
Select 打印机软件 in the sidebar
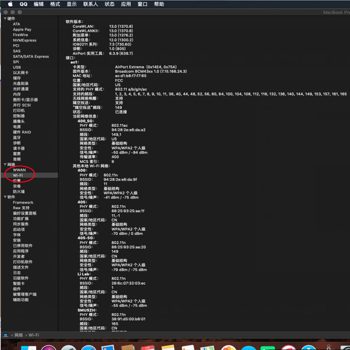coord(23,262)
